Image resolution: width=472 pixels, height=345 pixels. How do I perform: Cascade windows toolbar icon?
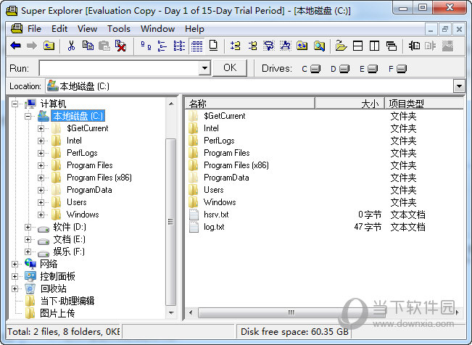coord(391,46)
